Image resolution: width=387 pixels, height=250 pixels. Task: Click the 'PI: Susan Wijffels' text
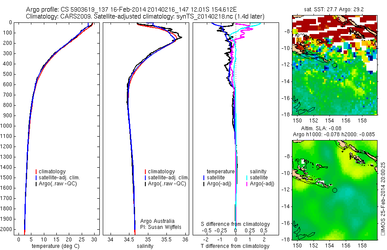(x=161, y=227)
